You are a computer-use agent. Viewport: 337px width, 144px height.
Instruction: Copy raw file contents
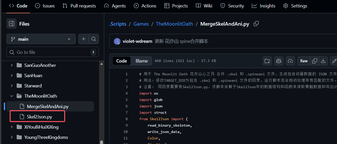point(314,61)
